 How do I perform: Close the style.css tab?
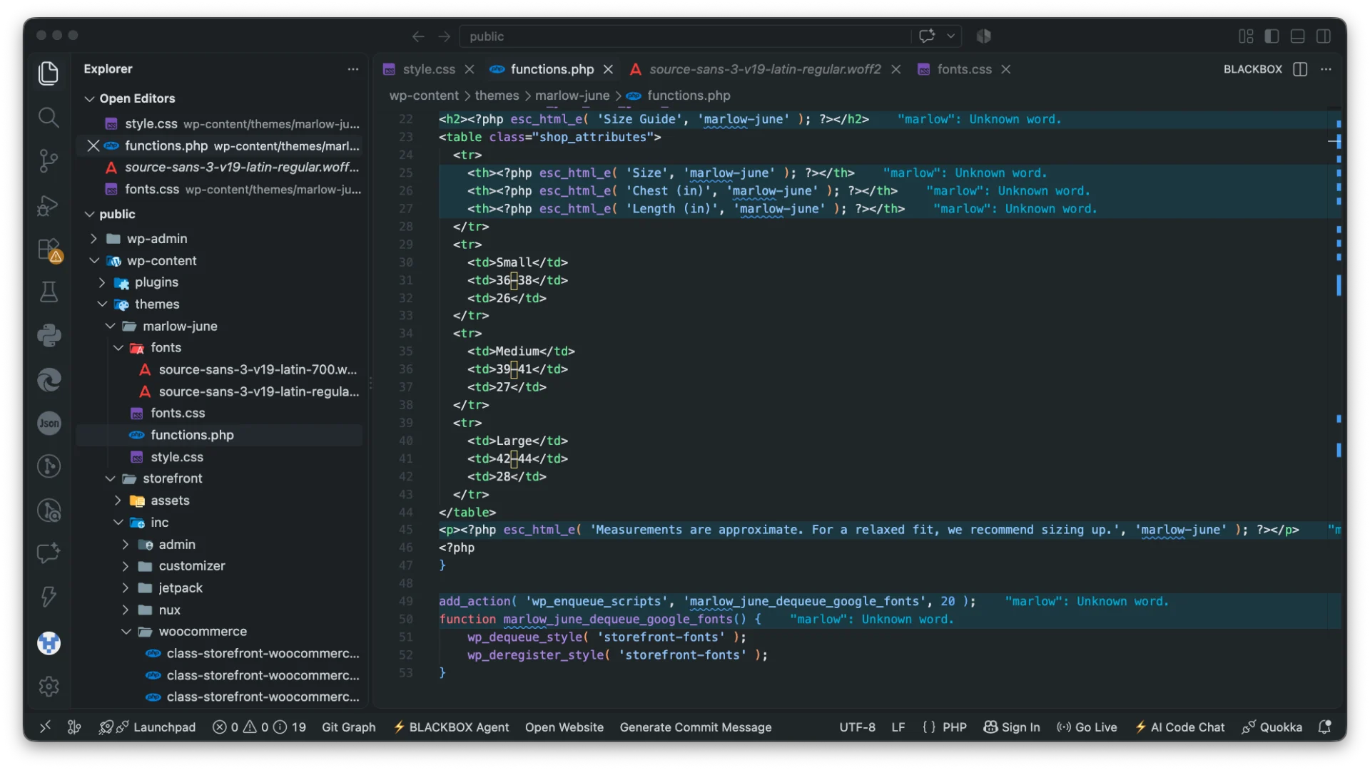coord(469,69)
